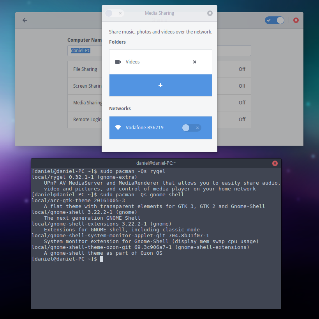Open the Media Sharing row in Sharing window

[159, 103]
